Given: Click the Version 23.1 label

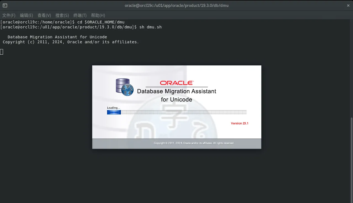Looking at the screenshot, I should click(x=239, y=123).
